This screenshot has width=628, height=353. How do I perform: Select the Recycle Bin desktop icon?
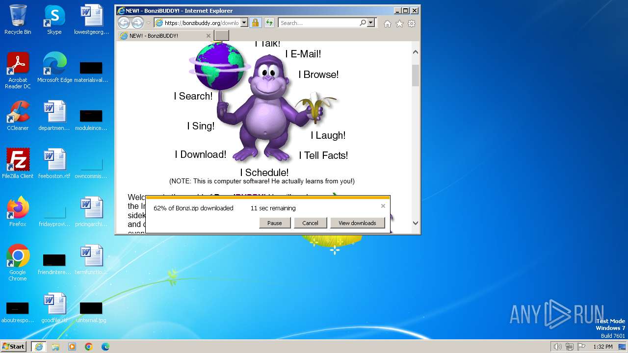pyautogui.click(x=18, y=20)
